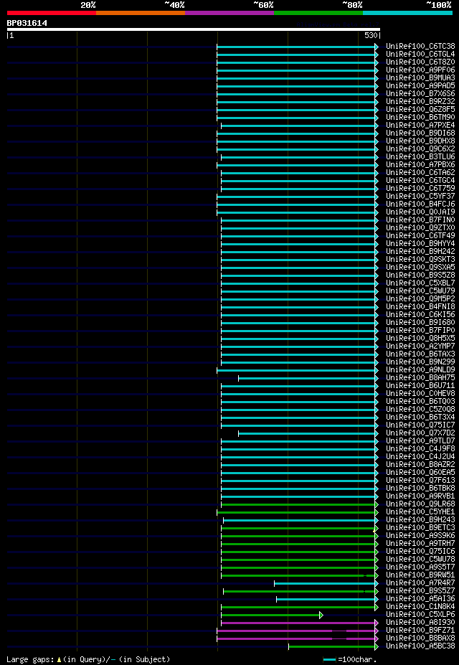The height and width of the screenshot is (665, 459).
Task: Click the cyan alignment bar for A7R4R7
Action: pos(326,583)
